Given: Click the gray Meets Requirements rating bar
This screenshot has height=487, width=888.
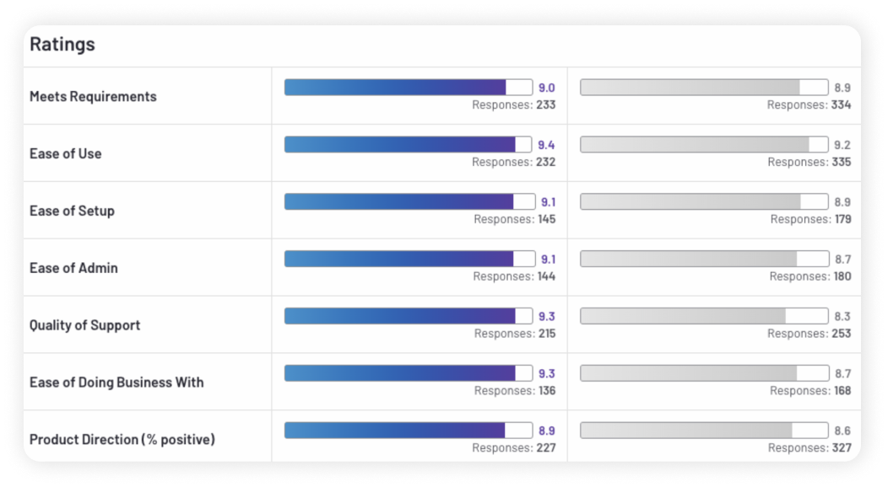Looking at the screenshot, I should pyautogui.click(x=704, y=88).
